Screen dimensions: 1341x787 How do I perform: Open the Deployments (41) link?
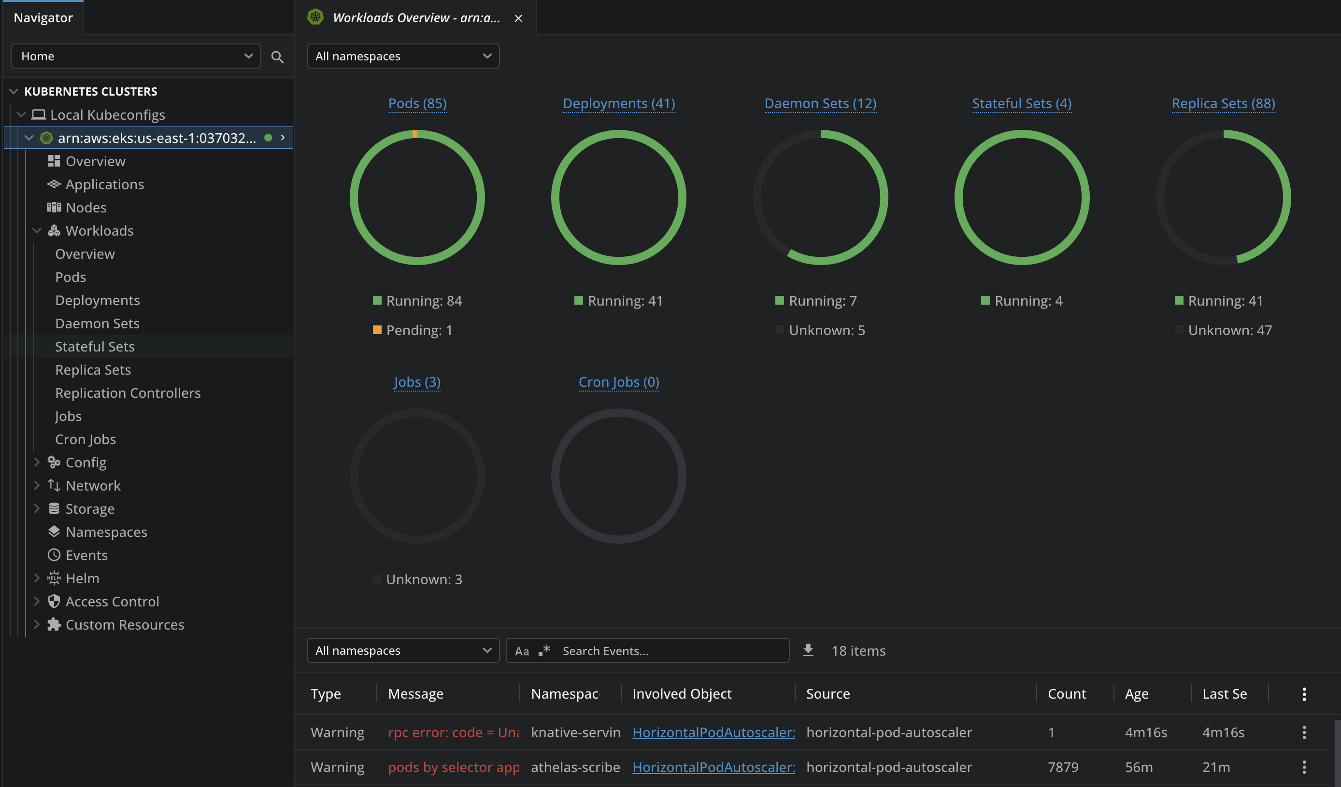pos(619,103)
